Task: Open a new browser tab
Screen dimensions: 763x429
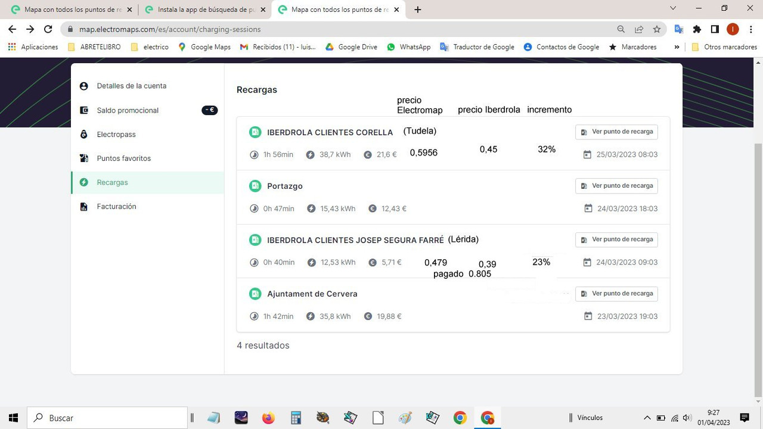Action: (x=418, y=10)
